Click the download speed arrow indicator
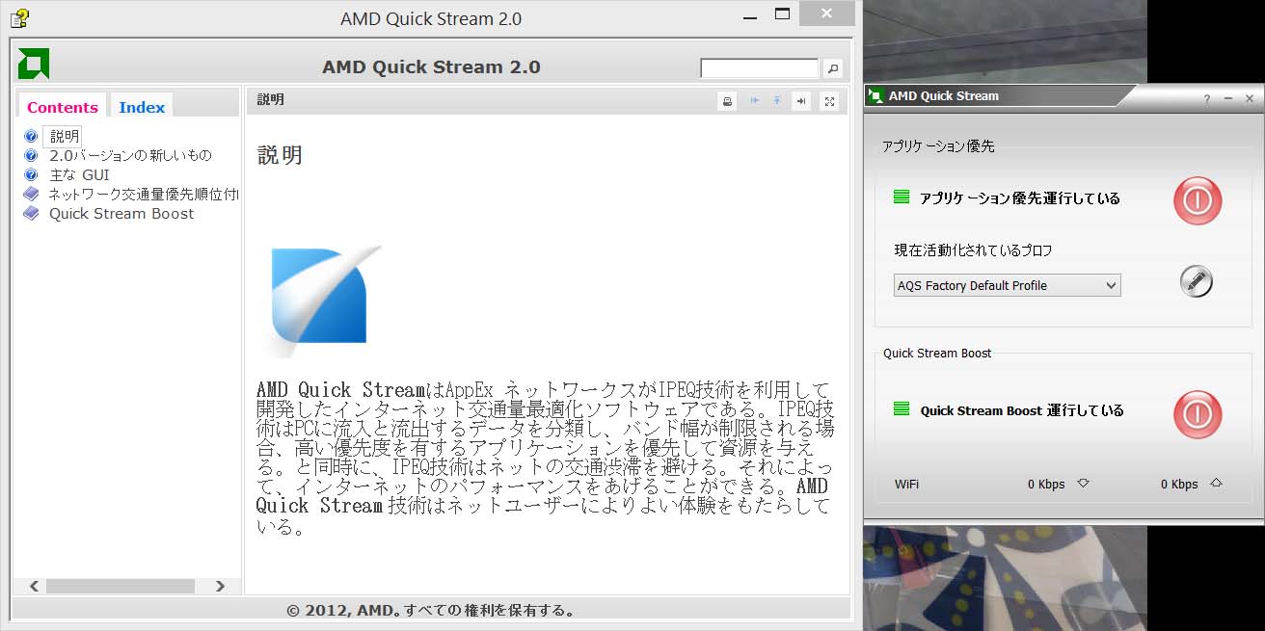 pos(1083,484)
